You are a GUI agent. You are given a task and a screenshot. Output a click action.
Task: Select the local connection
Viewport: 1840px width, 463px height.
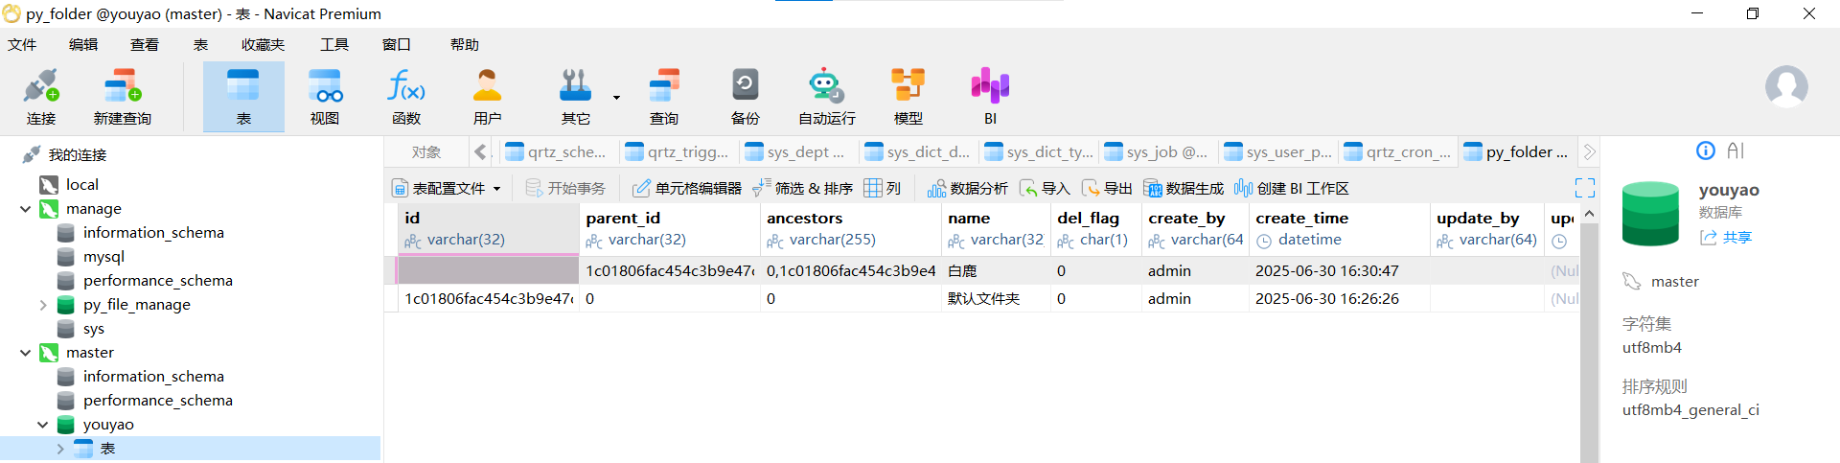81,185
